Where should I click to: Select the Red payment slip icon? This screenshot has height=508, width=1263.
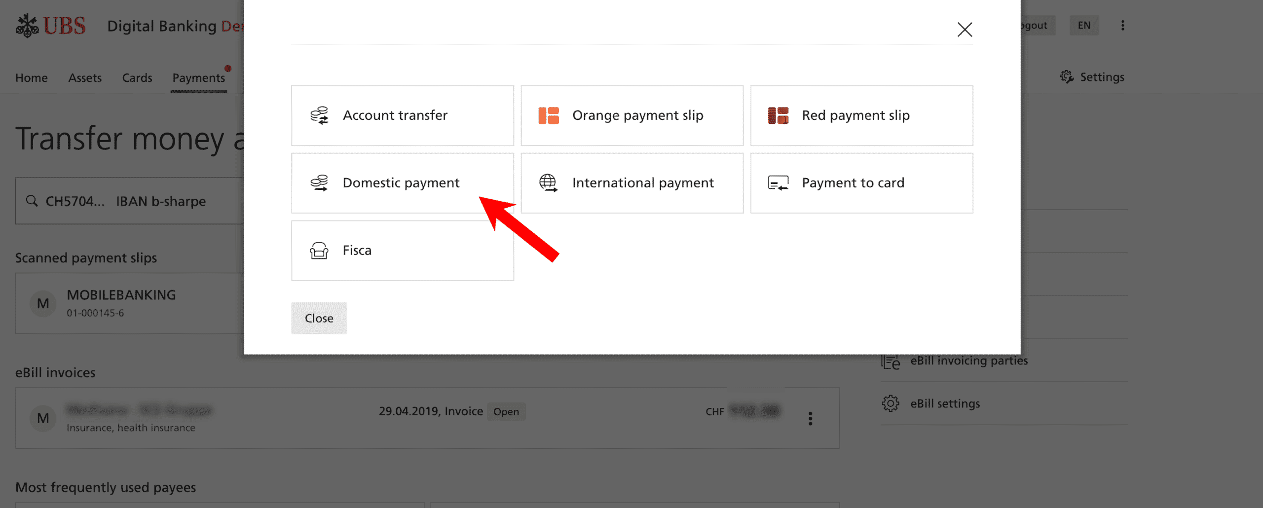pos(778,115)
